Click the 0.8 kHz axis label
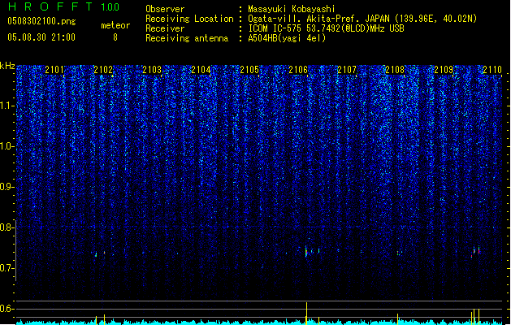Image resolution: width=511 pixels, height=325 pixels. tap(6, 227)
